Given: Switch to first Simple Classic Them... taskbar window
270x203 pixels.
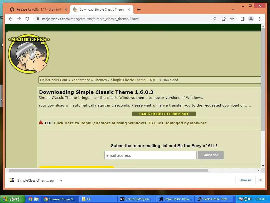Looking at the screenshot, I should coord(175,199).
